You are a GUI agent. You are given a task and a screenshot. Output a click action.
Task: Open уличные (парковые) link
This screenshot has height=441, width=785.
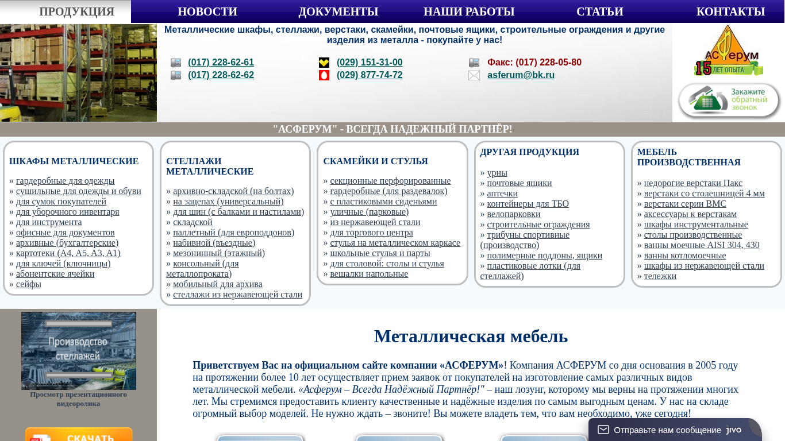point(370,212)
